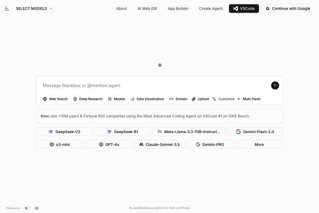Open App Builder from navigation
This screenshot has width=319, height=213.
coord(178,9)
